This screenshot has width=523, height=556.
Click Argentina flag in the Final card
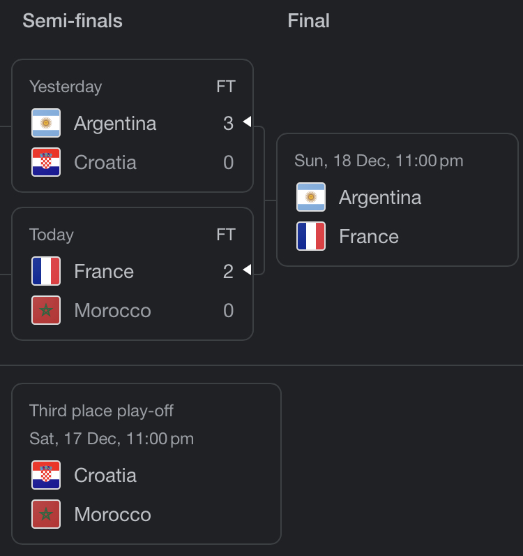311,197
